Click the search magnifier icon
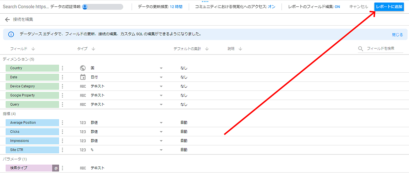The height and width of the screenshot is (176, 409). [361, 49]
